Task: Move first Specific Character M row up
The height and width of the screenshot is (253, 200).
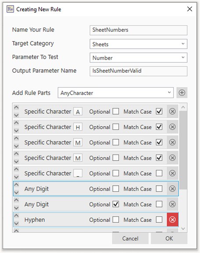Action: pos(16,138)
